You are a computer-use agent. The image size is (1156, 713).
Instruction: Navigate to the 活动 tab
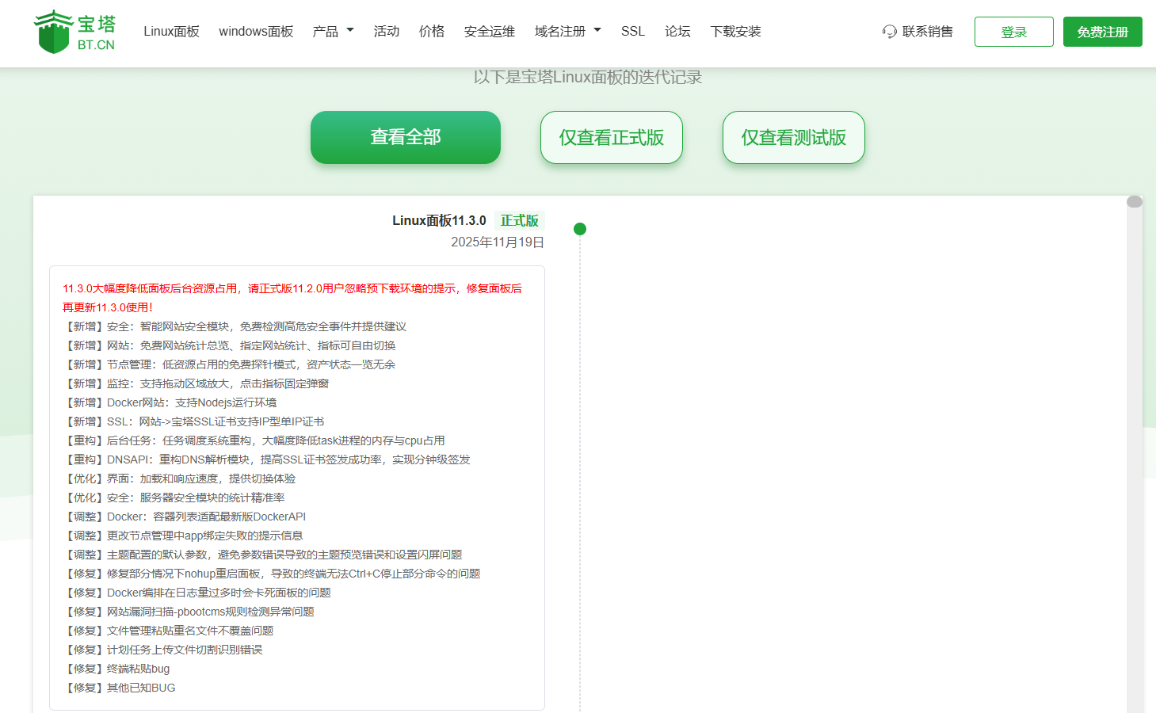coord(386,31)
